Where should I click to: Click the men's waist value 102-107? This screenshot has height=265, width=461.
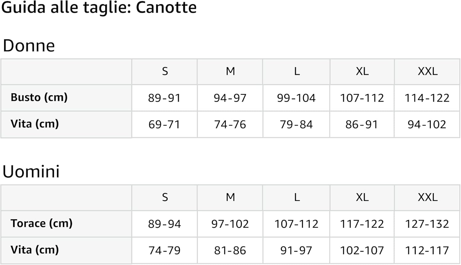click(x=362, y=251)
